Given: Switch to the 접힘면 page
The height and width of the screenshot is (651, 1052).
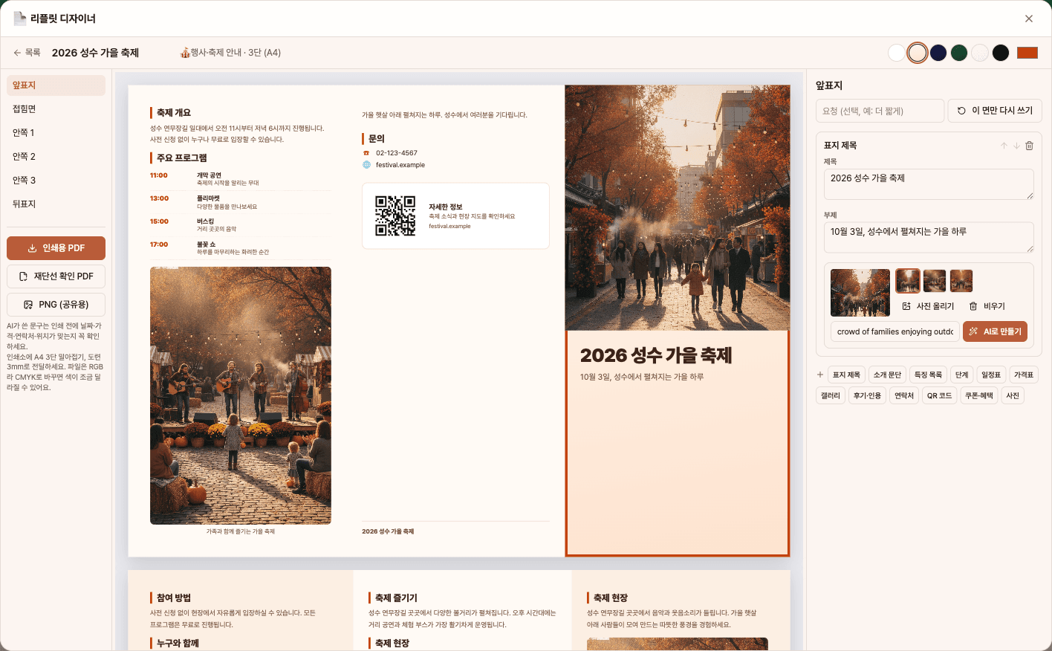Looking at the screenshot, I should [56, 109].
